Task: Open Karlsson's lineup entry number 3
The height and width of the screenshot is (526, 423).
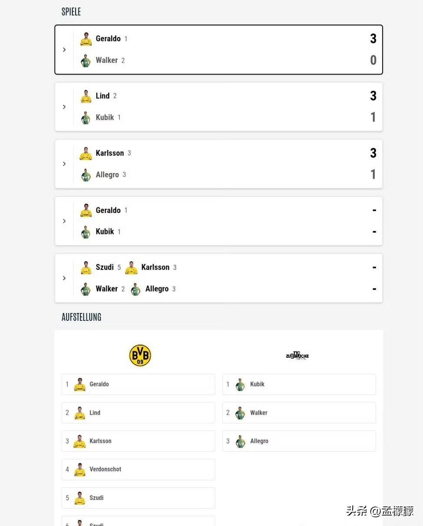Action: 138,441
